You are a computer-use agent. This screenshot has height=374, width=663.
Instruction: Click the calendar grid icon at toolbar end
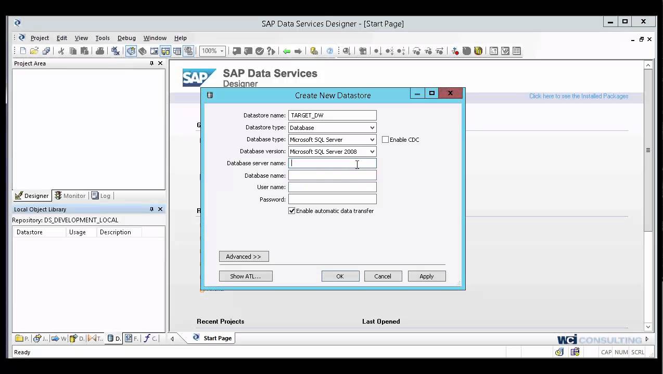click(517, 51)
